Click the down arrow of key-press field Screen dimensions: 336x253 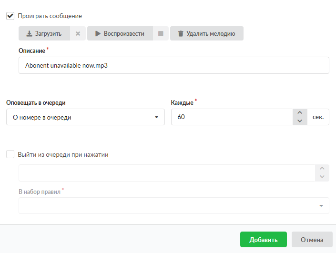pos(322,177)
